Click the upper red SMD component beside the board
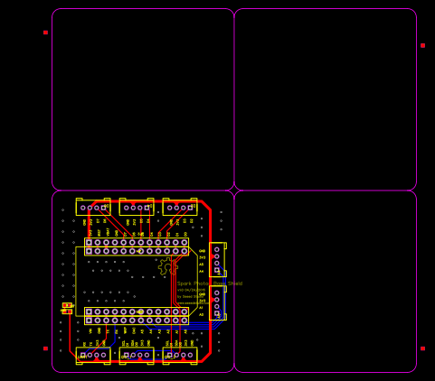Image resolution: width=435 pixels, height=381 pixels. [67, 305]
